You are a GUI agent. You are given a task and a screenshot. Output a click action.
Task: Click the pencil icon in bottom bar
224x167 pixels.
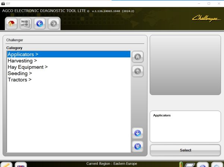pos(6,165)
